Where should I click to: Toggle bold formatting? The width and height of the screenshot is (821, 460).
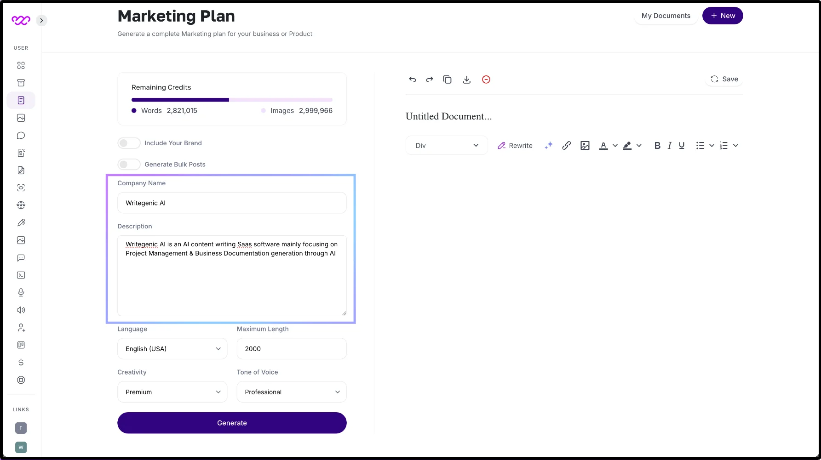pyautogui.click(x=657, y=145)
